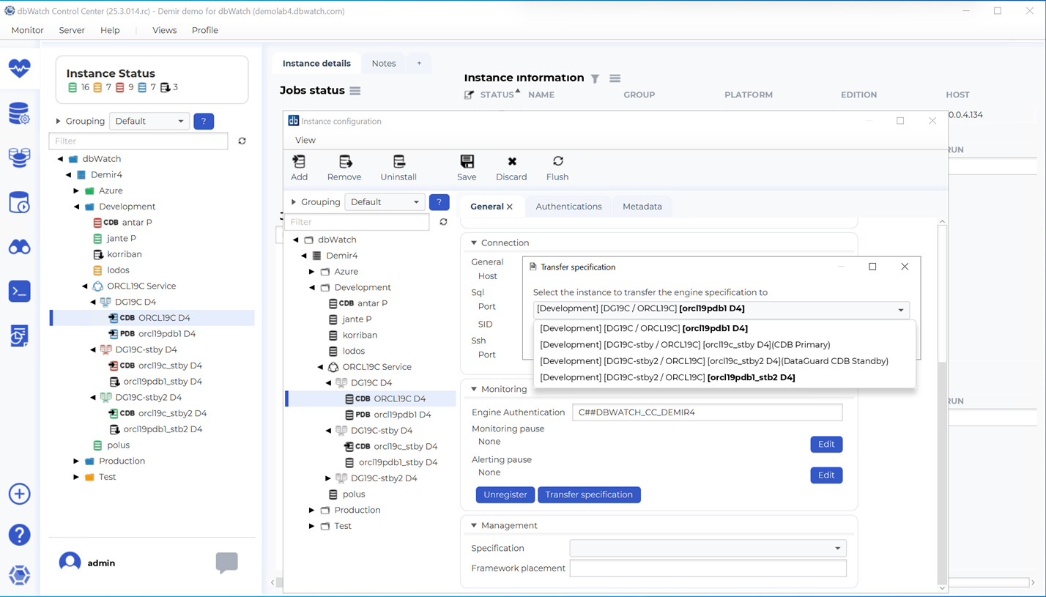
Task: Click the Remove instance toolbar icon
Action: (344, 162)
